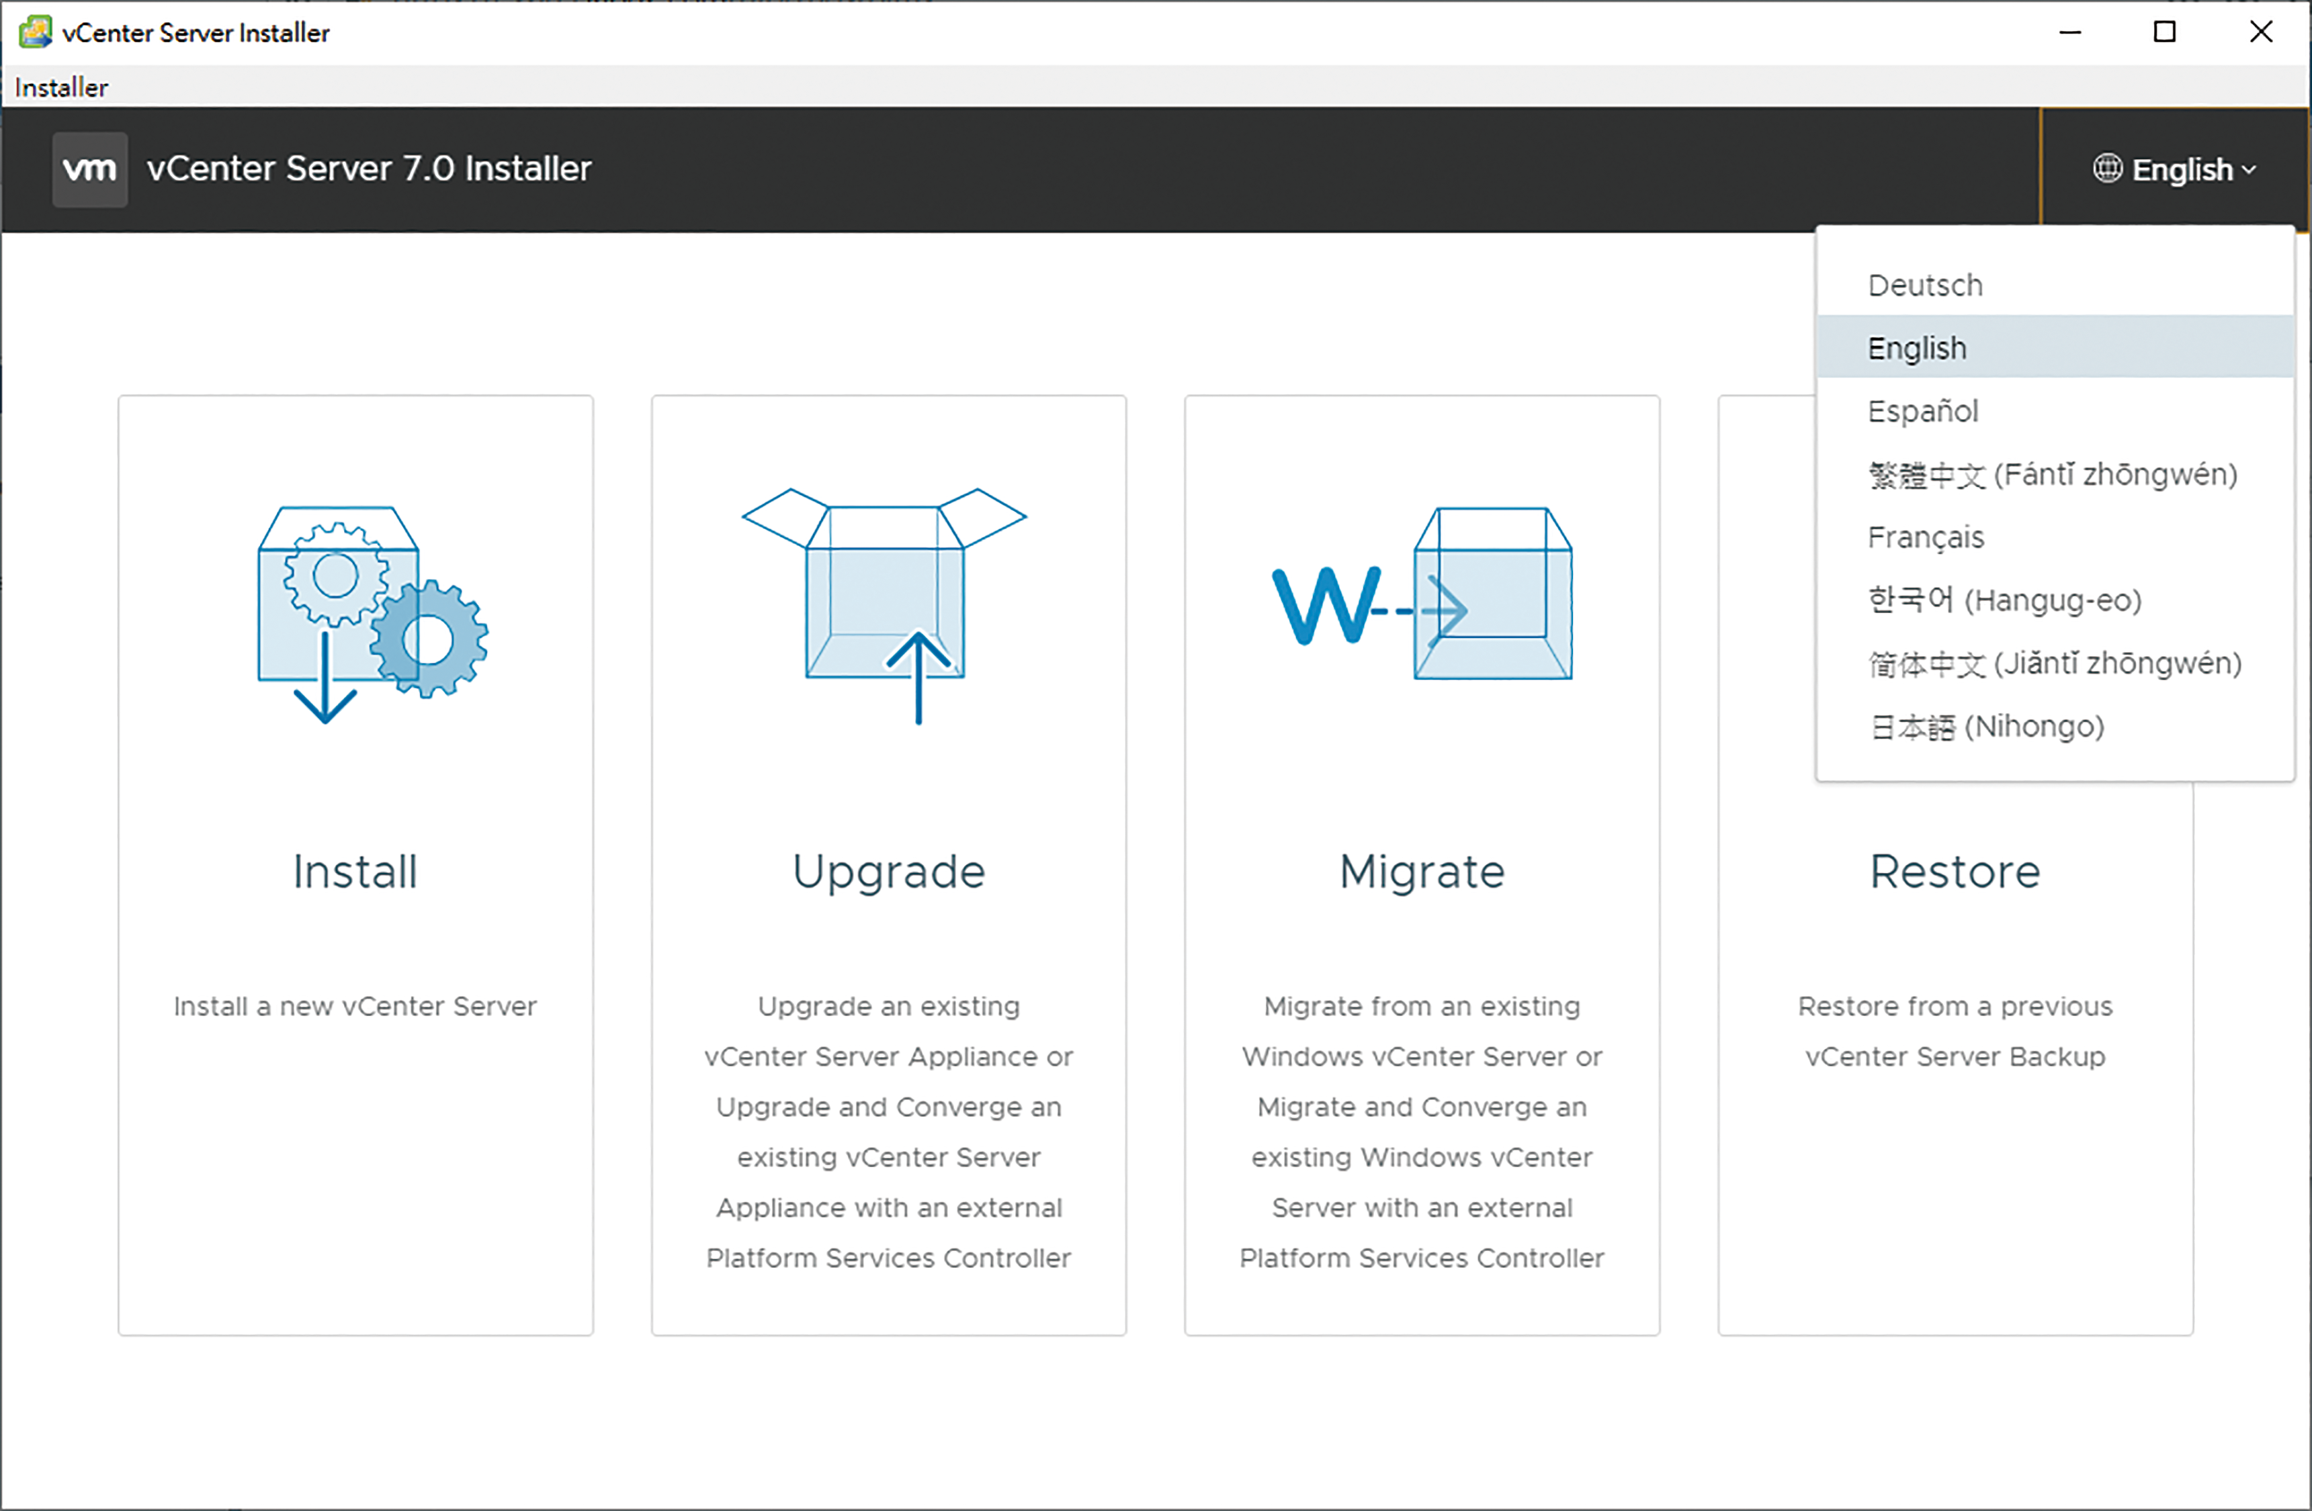This screenshot has height=1511, width=2312.
Task: Click "Restore from a previous" description text
Action: coord(1955,1007)
